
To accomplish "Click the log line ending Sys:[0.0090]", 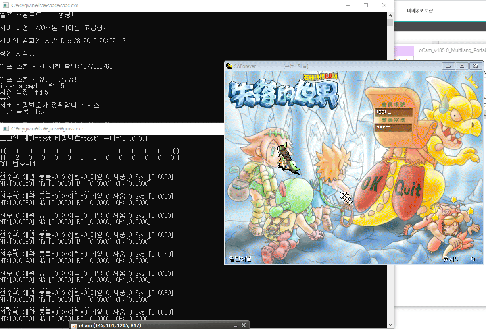I will point(87,235).
